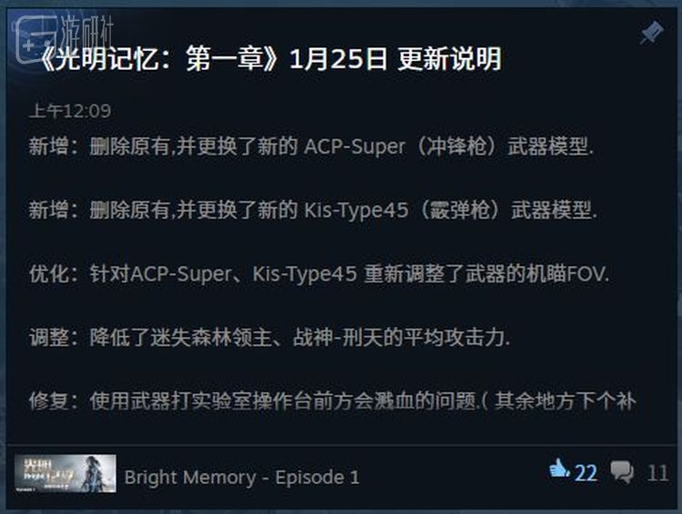The image size is (682, 514).
Task: Click the 优化 机瞄FOV adjustment line
Action: click(x=319, y=274)
